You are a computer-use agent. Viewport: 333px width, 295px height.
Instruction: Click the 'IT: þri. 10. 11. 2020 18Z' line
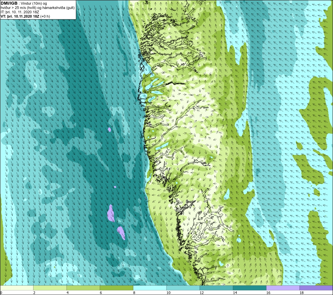20,12
